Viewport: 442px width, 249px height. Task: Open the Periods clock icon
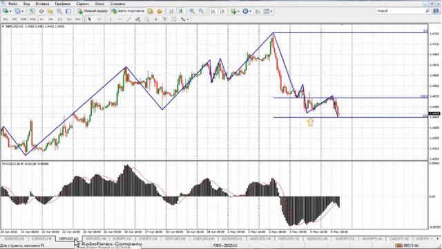[245, 11]
